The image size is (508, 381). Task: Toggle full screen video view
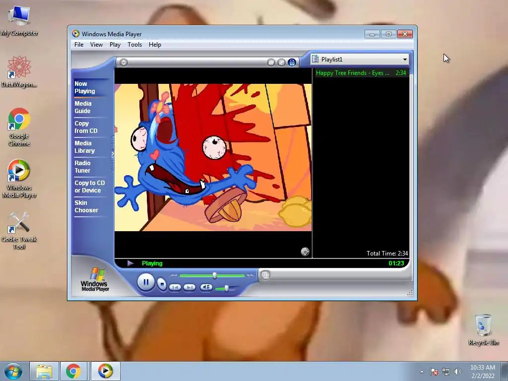(305, 252)
